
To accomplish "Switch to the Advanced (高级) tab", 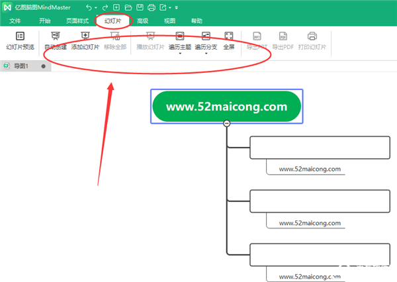I will tap(142, 21).
